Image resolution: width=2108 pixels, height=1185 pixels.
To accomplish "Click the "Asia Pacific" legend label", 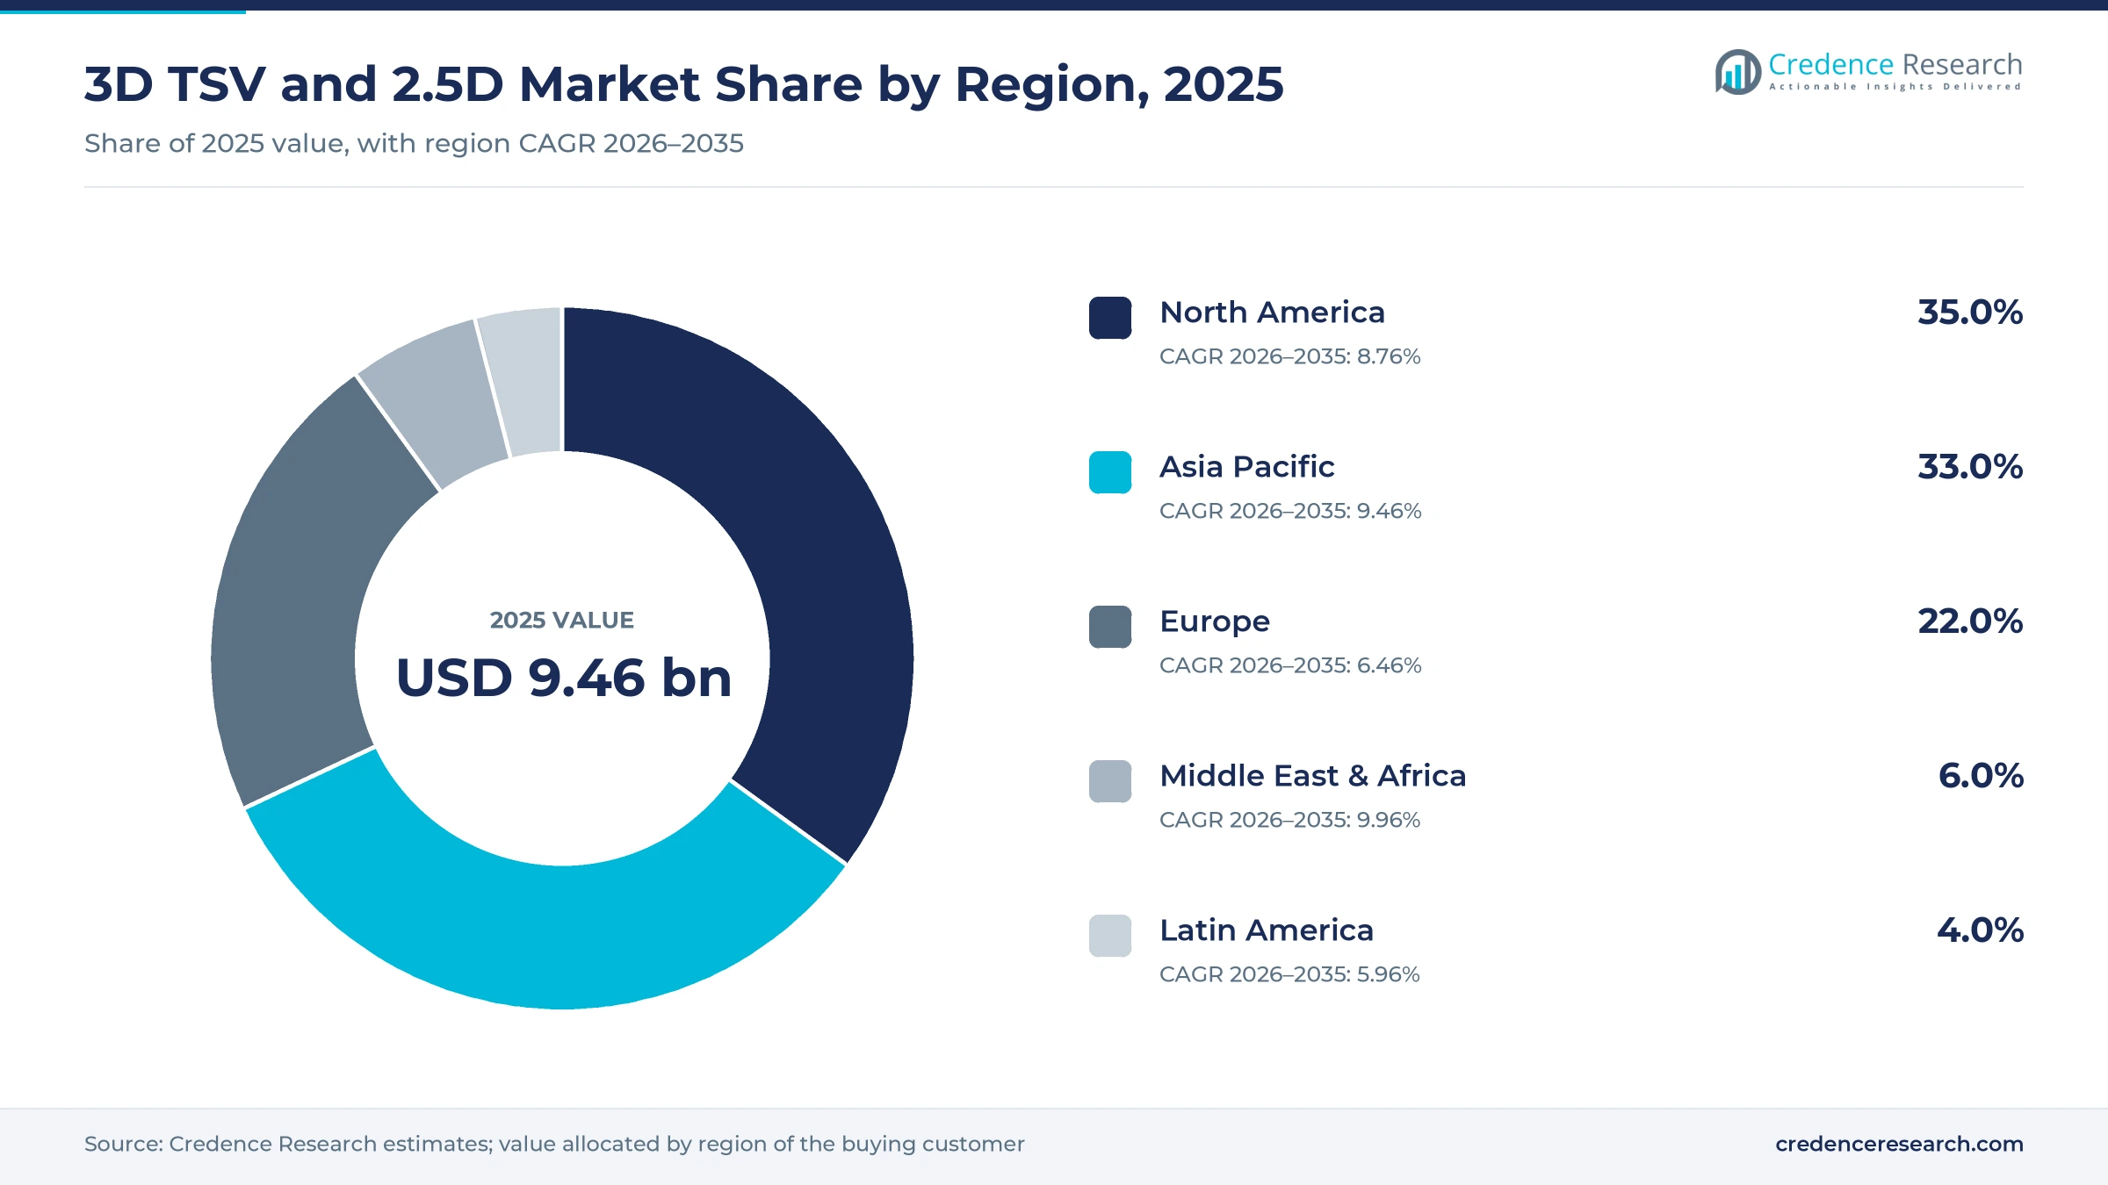I will pyautogui.click(x=1246, y=467).
